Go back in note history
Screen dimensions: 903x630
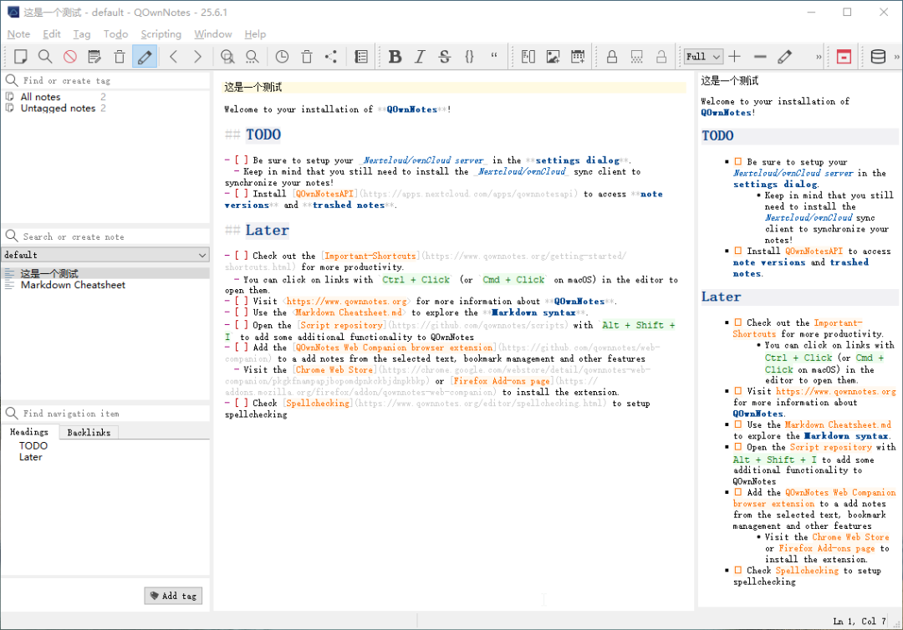(173, 56)
